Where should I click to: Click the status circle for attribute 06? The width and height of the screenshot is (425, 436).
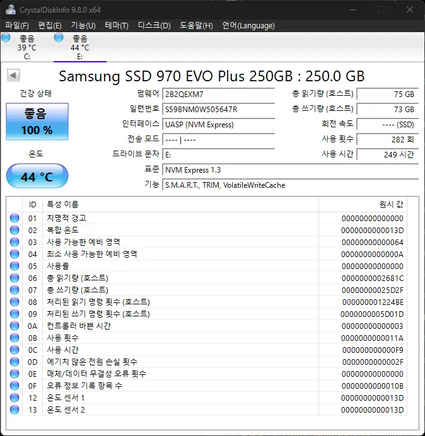pos(15,278)
